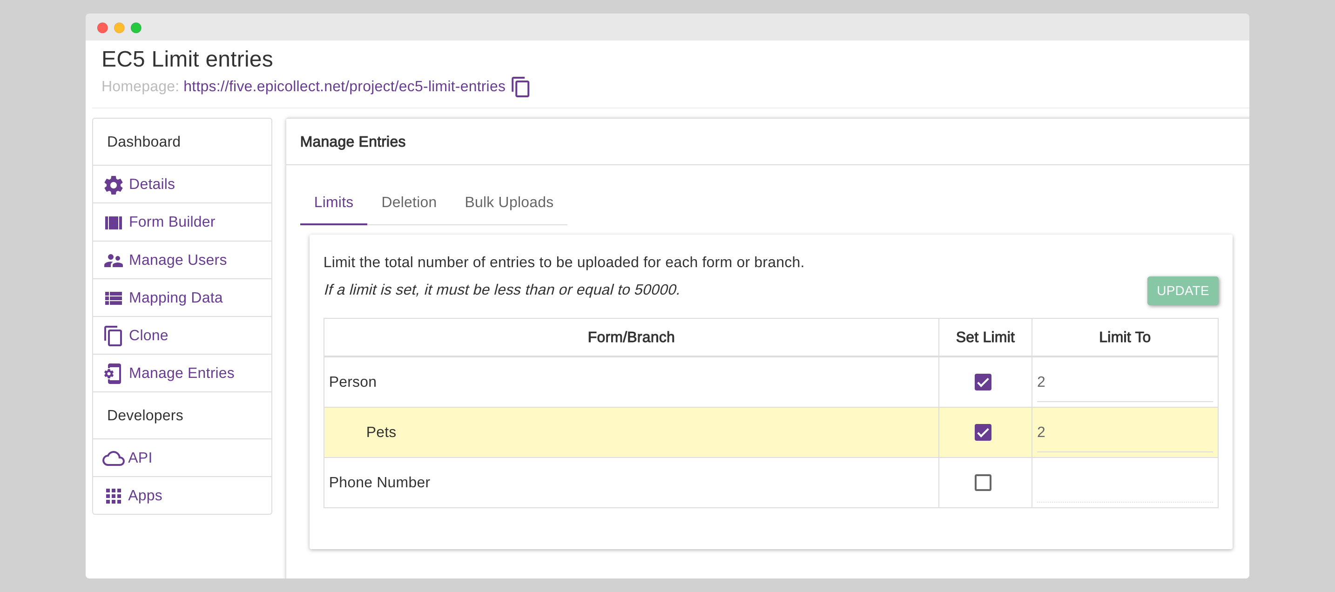
Task: Click the Clone icon in sidebar
Action: pos(113,336)
